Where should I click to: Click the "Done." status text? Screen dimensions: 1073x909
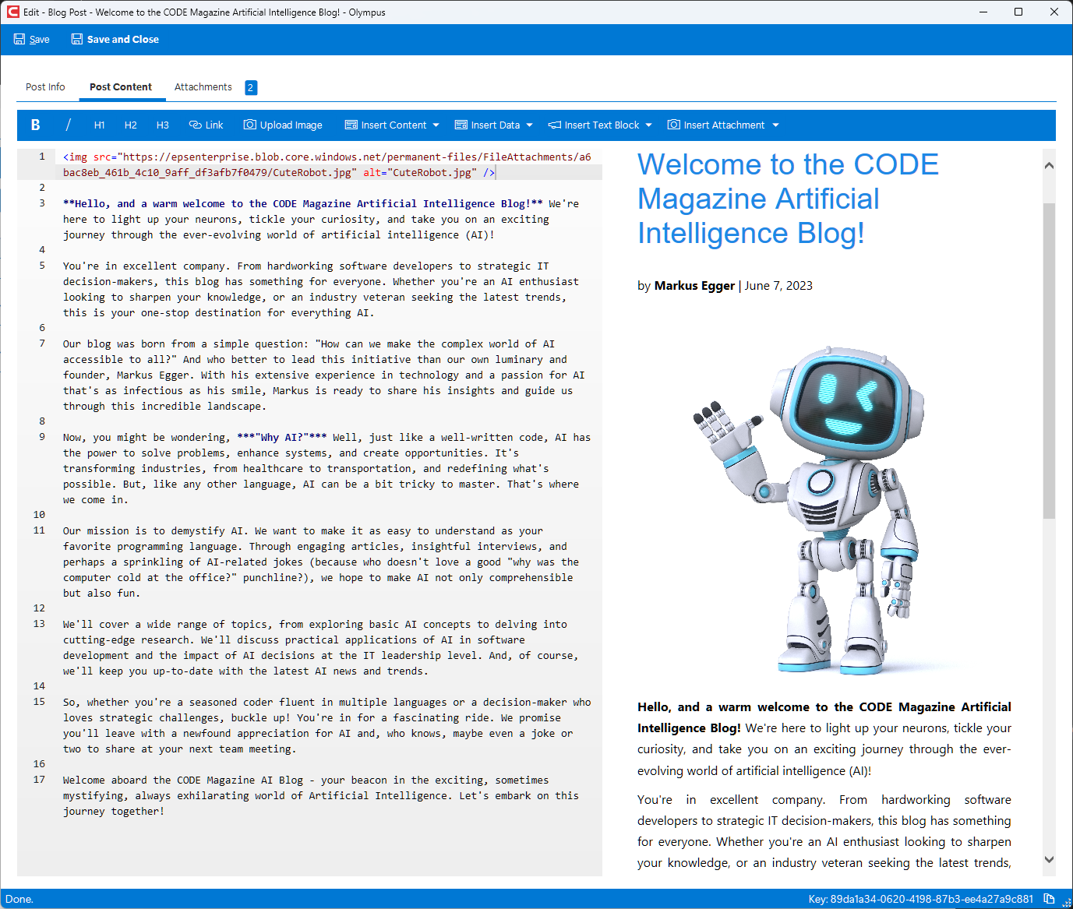coord(19,899)
